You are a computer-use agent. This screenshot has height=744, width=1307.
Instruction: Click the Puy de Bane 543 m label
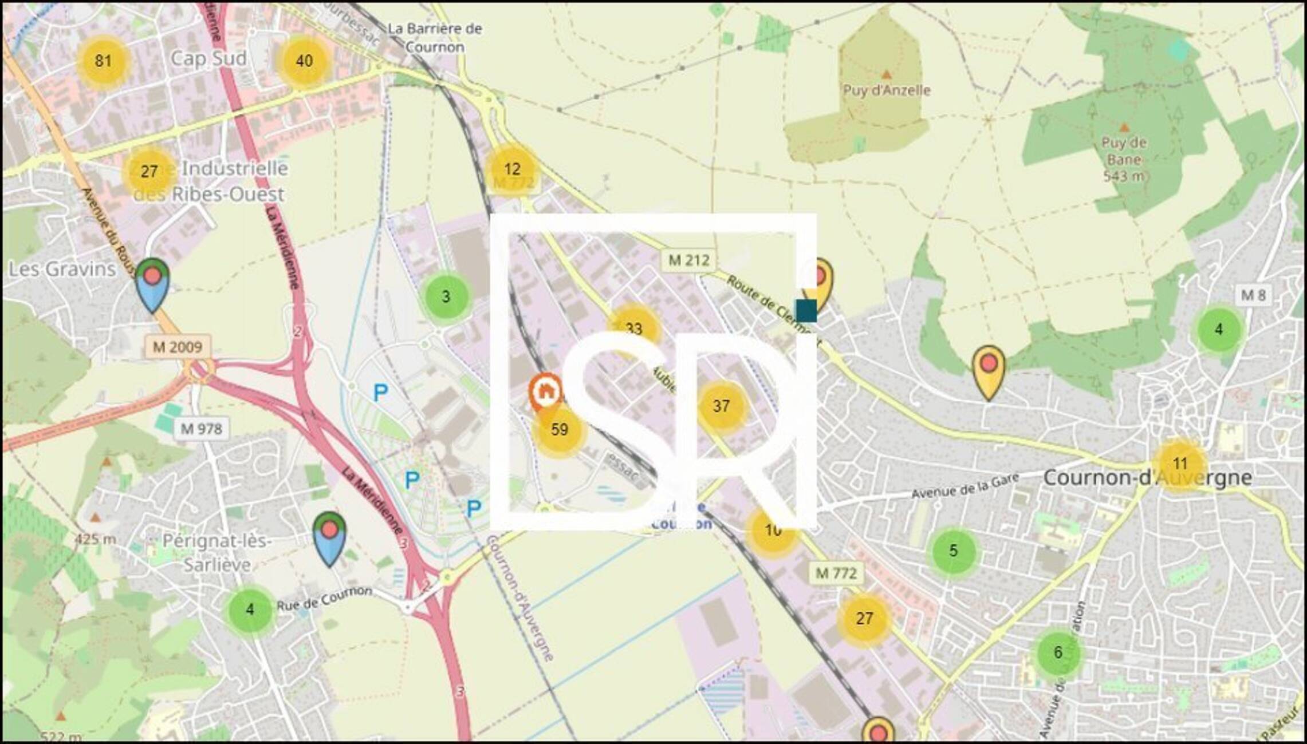[x=1123, y=159]
